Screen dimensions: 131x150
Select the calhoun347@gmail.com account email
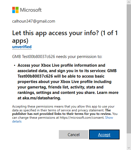tap(33, 21)
